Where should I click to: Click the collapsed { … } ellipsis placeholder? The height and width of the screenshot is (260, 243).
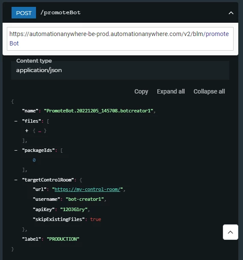pyautogui.click(x=39, y=131)
